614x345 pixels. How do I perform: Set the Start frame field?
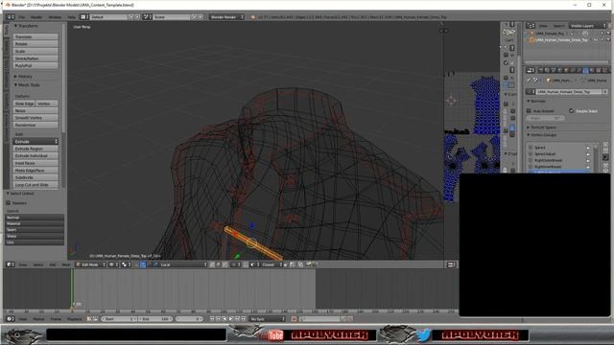(119, 319)
